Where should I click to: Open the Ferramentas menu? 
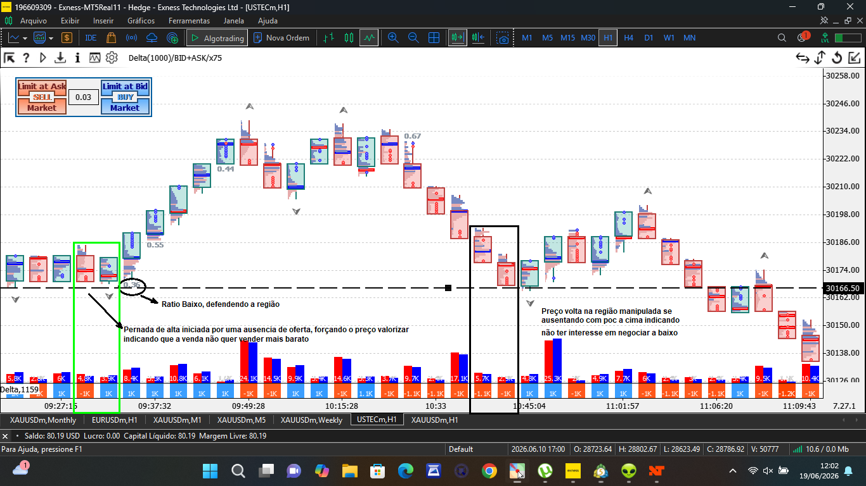[189, 20]
